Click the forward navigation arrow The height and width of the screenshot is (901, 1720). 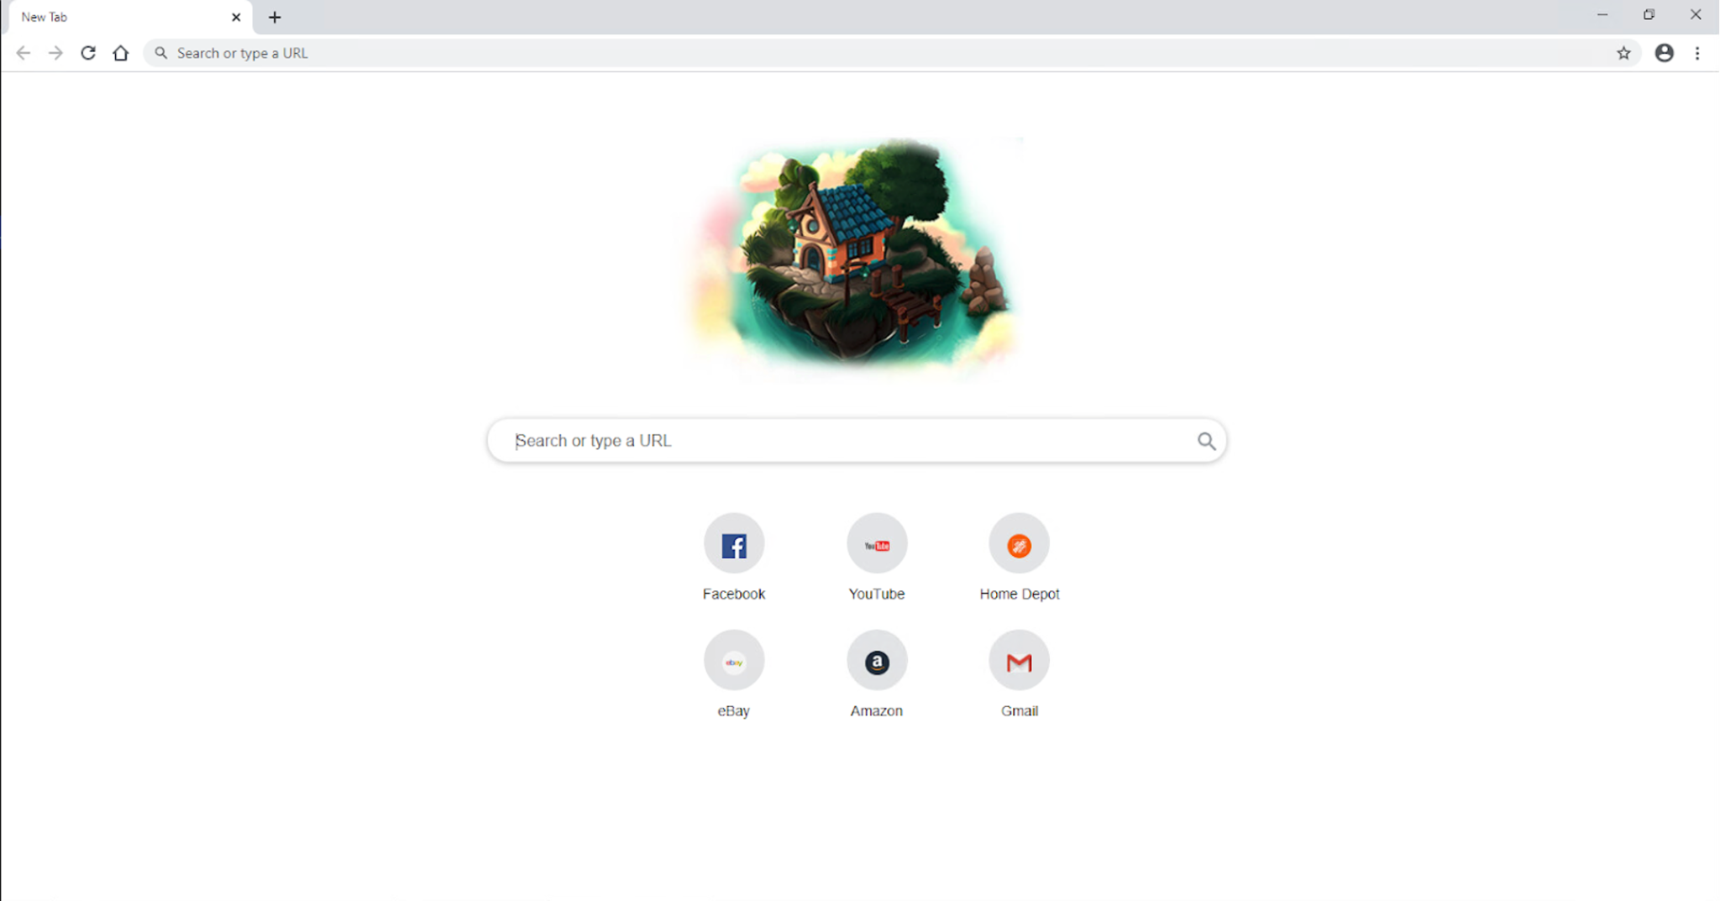click(x=55, y=53)
